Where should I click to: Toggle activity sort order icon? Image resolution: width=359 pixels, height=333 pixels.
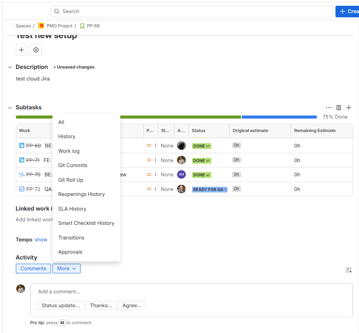click(349, 270)
